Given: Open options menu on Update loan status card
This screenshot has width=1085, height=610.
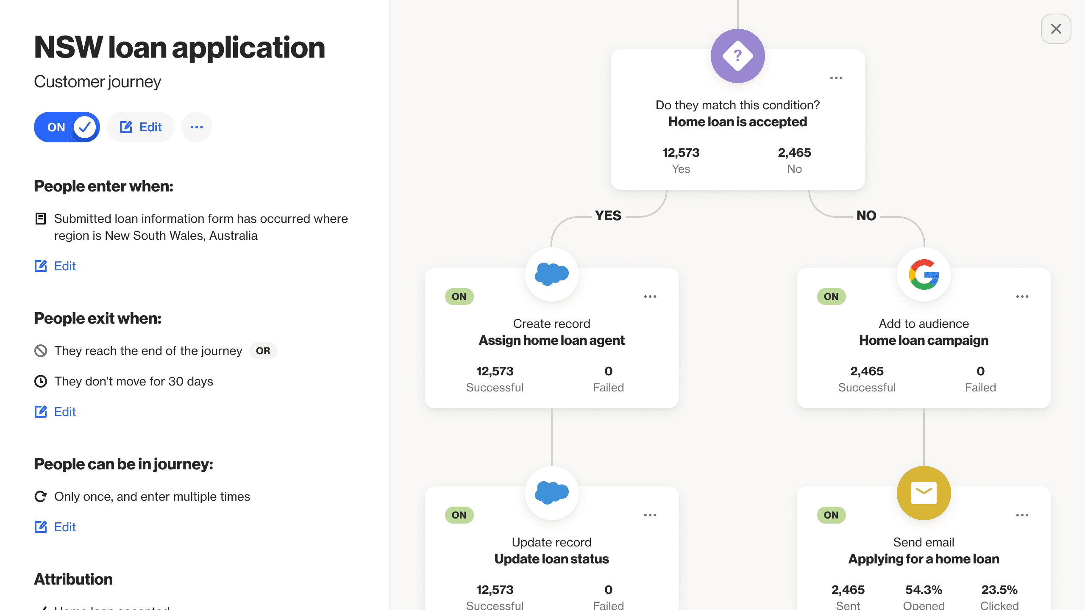Looking at the screenshot, I should click(650, 515).
